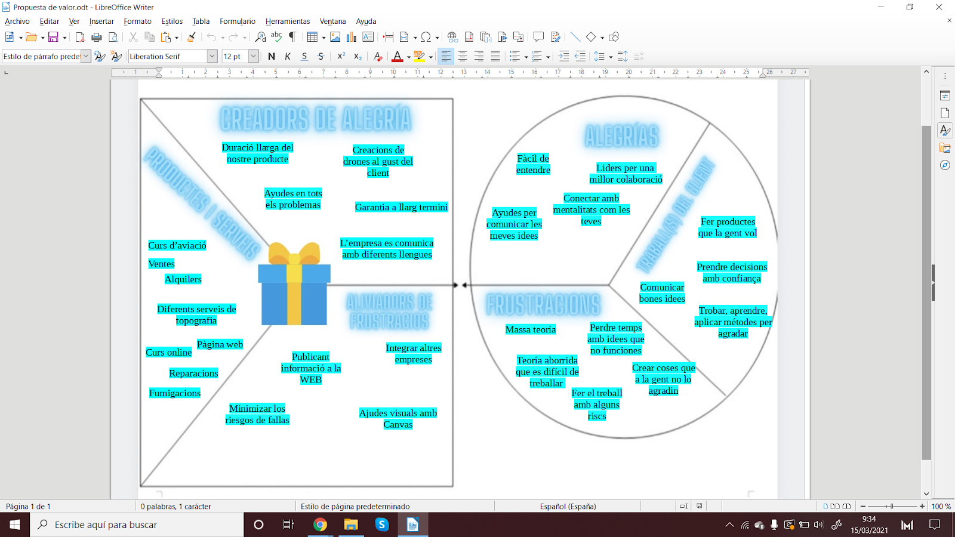Activate the Clone Formatting paintbrush
This screenshot has height=537, width=955.
(x=192, y=37)
